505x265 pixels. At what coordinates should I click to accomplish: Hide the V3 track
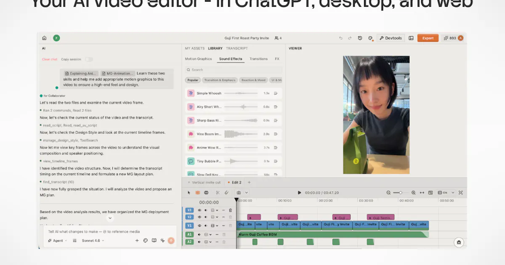click(x=199, y=210)
